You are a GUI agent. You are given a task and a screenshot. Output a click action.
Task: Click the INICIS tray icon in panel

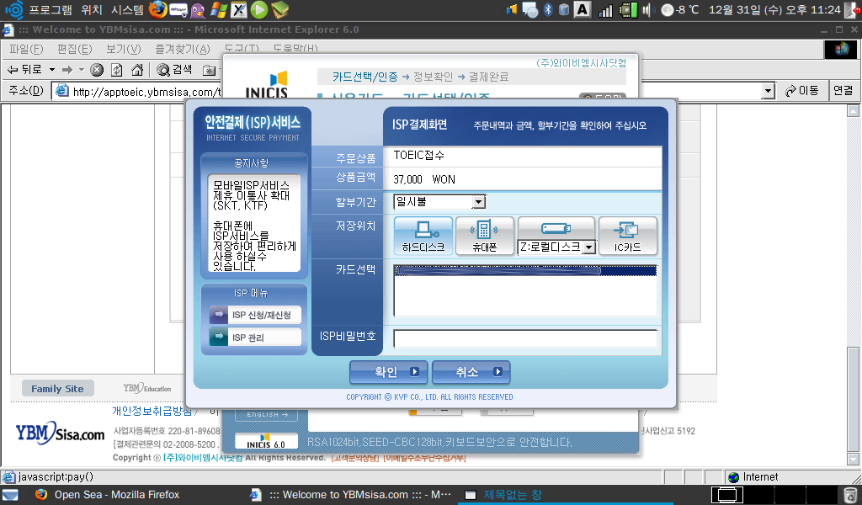coord(512,9)
